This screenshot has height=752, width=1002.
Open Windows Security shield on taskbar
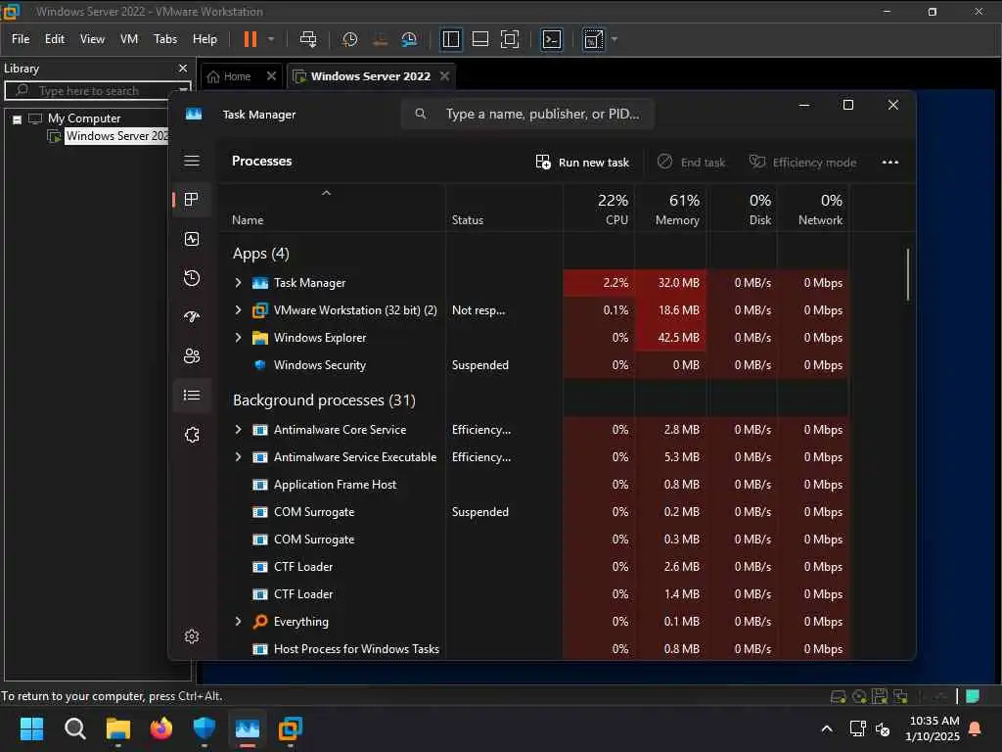(205, 728)
